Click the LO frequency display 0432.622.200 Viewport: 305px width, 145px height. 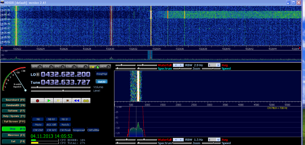pyautogui.click(x=66, y=74)
